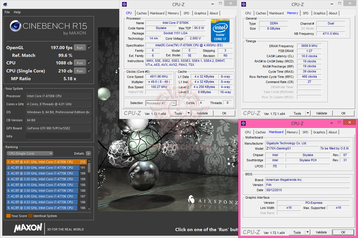Click the Info input field in Your System
Screen dimensions: 358x238
tap(58, 136)
